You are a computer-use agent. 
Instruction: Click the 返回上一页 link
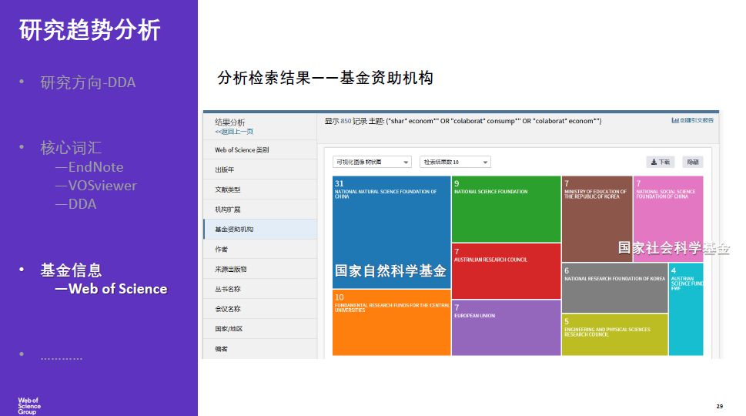[x=234, y=132]
